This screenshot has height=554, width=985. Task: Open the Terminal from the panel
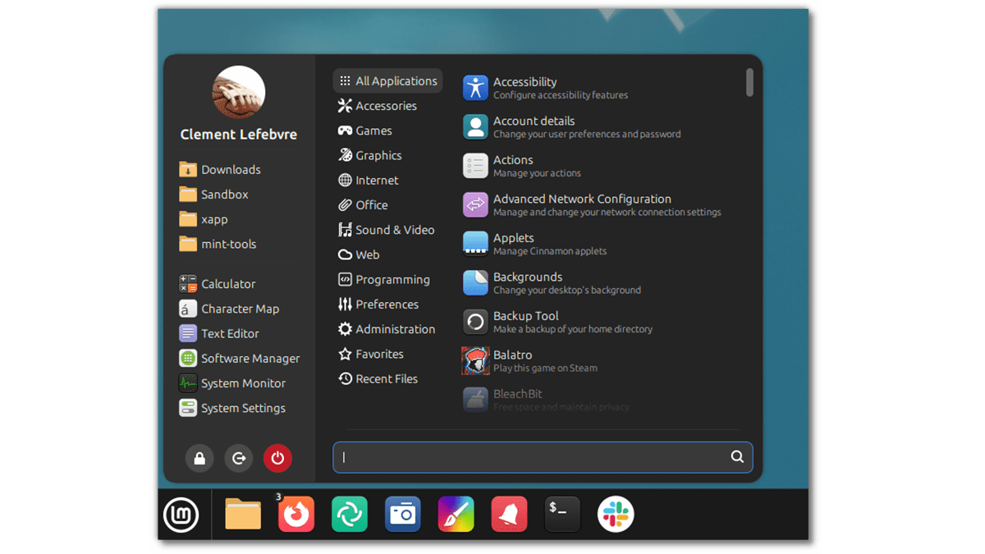562,515
